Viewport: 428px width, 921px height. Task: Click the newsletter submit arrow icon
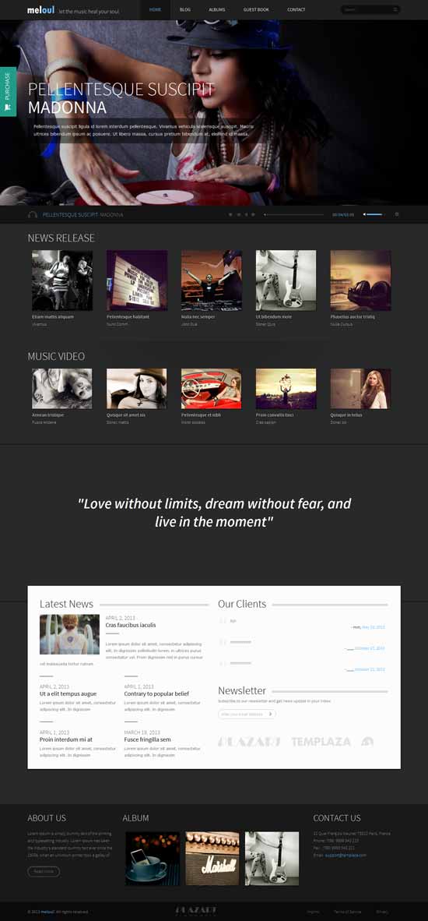pyautogui.click(x=270, y=715)
